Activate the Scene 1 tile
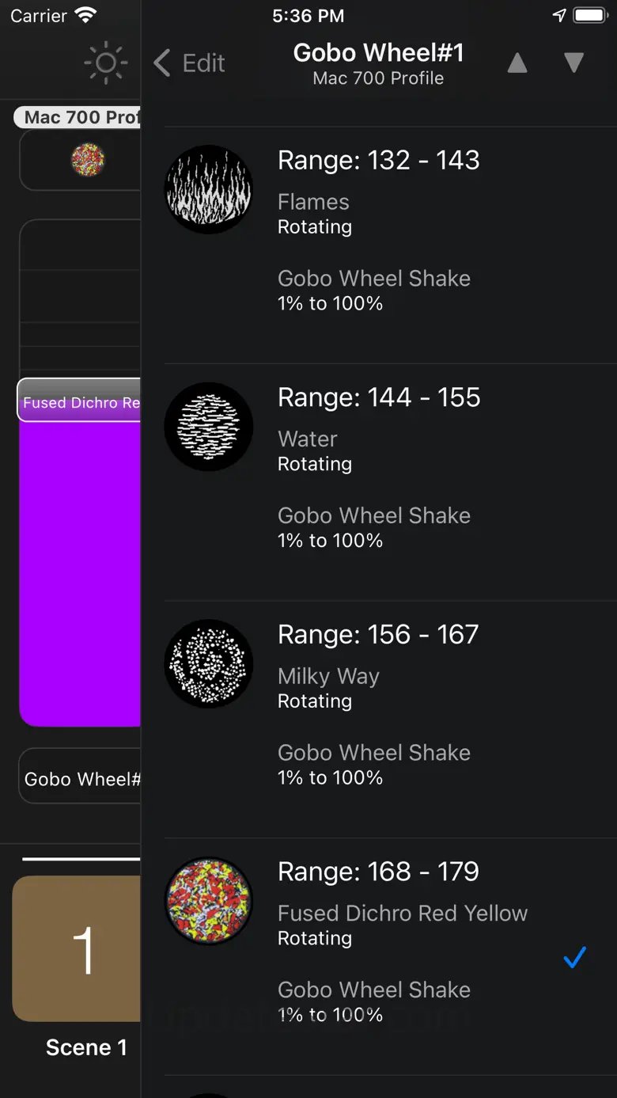This screenshot has width=617, height=1098. (78, 948)
